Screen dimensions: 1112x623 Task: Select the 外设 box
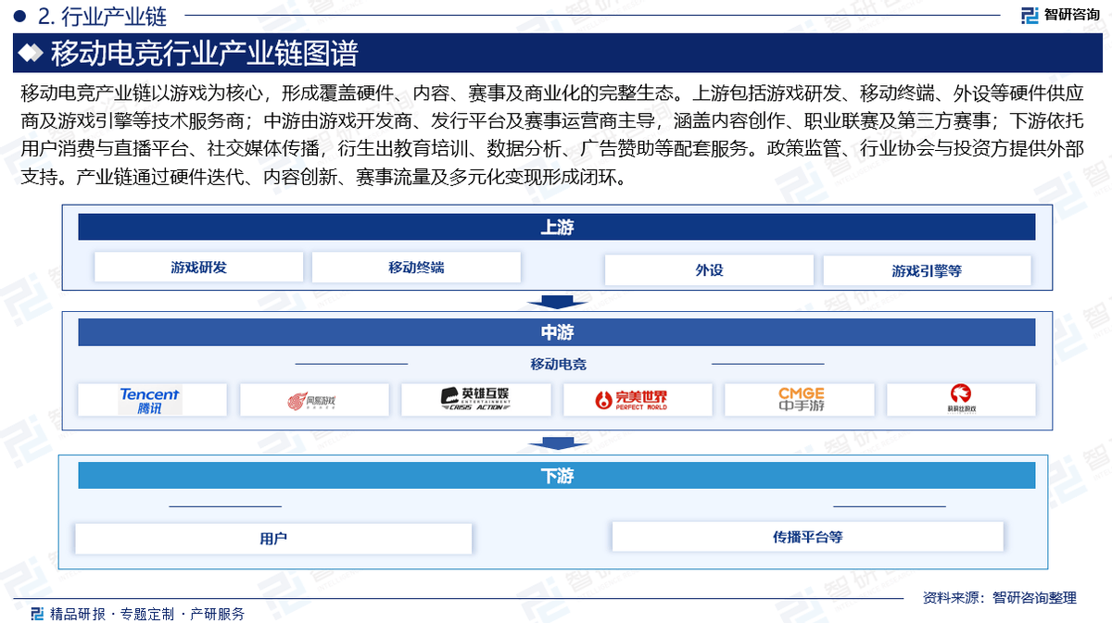pyautogui.click(x=709, y=270)
